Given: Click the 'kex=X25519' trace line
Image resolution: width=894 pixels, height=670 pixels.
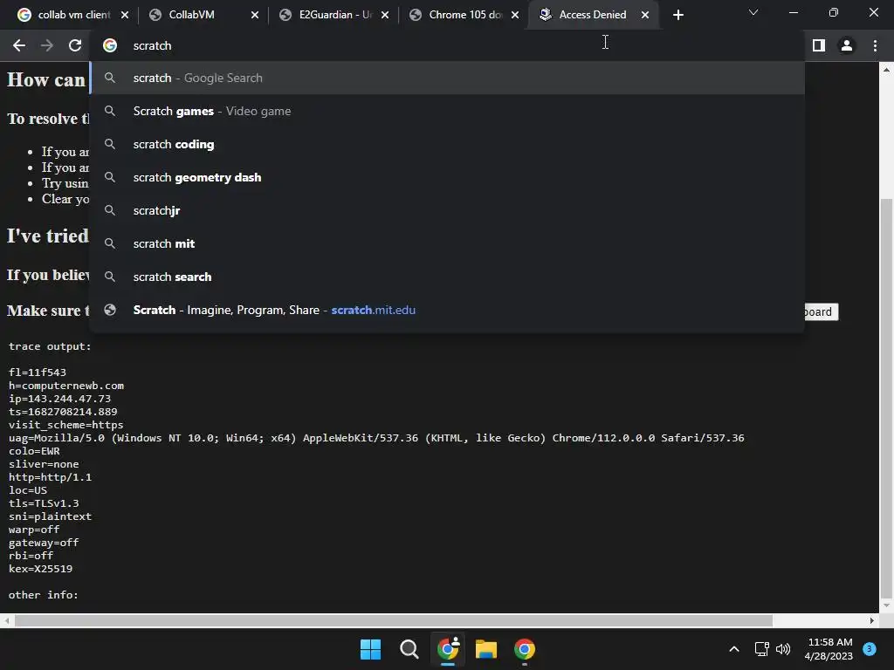Looking at the screenshot, I should click(x=40, y=569).
